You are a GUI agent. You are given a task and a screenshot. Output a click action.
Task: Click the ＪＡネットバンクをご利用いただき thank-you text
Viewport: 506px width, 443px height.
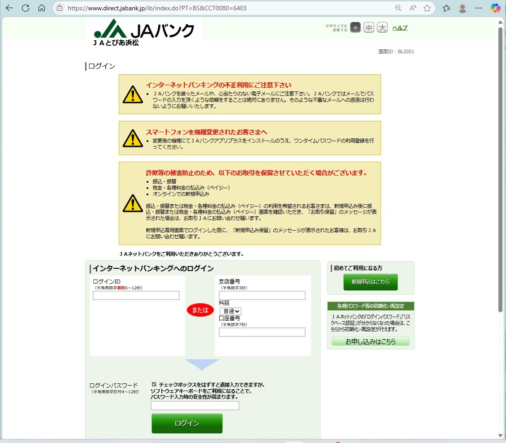pyautogui.click(x=182, y=254)
